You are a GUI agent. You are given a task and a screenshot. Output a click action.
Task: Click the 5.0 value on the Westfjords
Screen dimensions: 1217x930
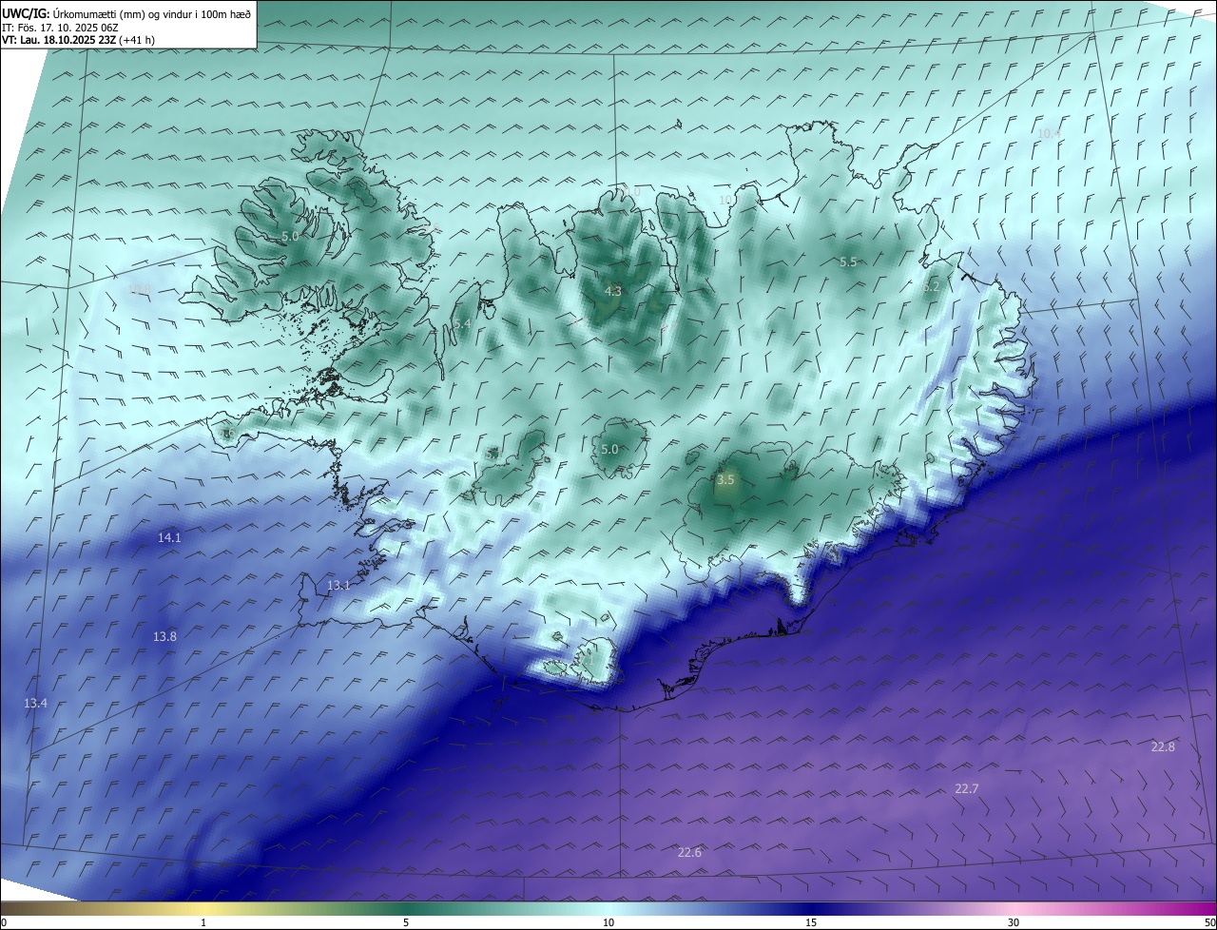[290, 235]
